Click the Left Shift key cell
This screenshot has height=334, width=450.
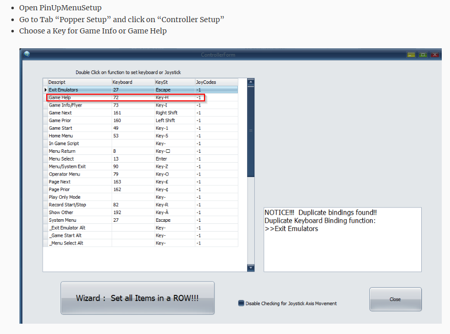[175, 120]
